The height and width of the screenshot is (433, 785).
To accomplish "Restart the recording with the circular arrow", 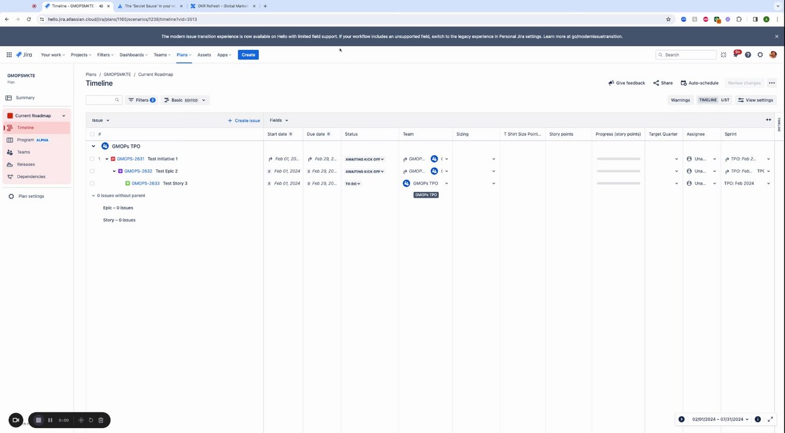I will [91, 420].
